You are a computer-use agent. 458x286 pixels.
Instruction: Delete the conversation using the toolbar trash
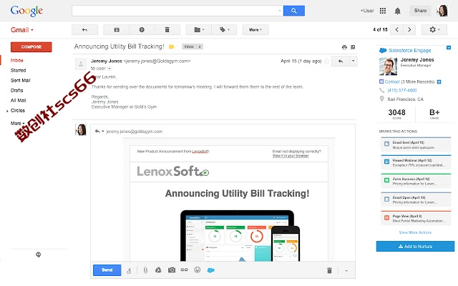(167, 30)
